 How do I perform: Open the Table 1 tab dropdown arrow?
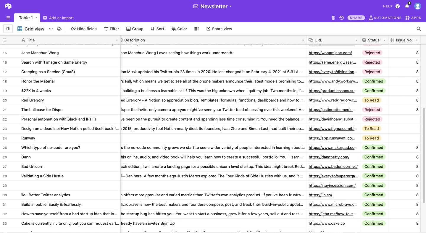tap(36, 18)
